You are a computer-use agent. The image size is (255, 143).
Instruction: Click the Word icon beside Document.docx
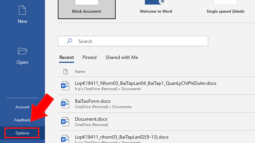pos(65,122)
